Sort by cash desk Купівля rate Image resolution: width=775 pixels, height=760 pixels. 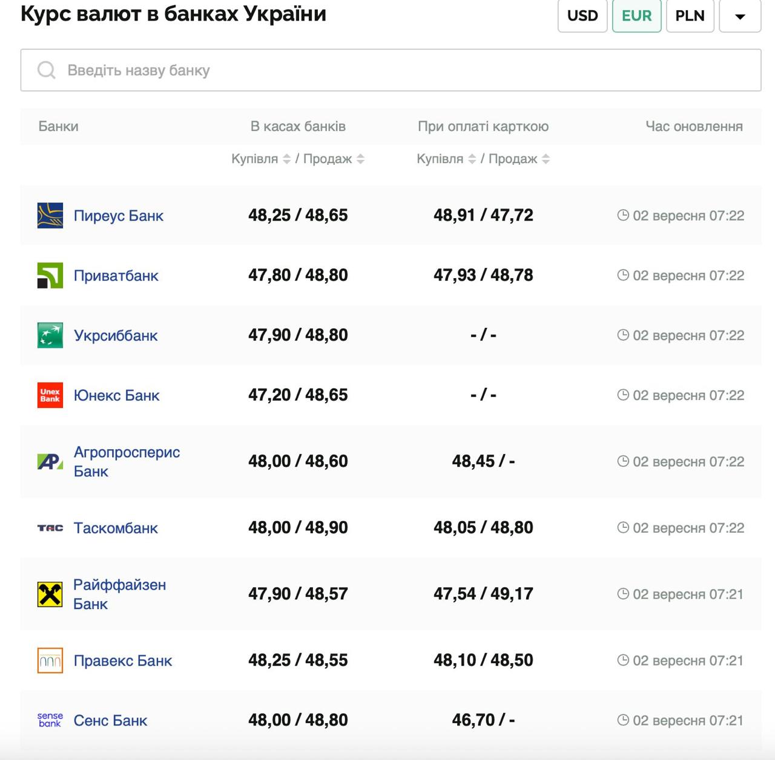click(286, 159)
